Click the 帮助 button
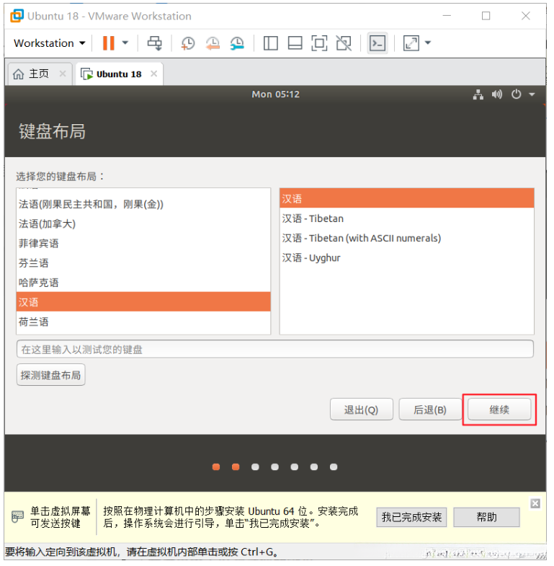Viewport: 554px width, 566px height. tap(486, 517)
